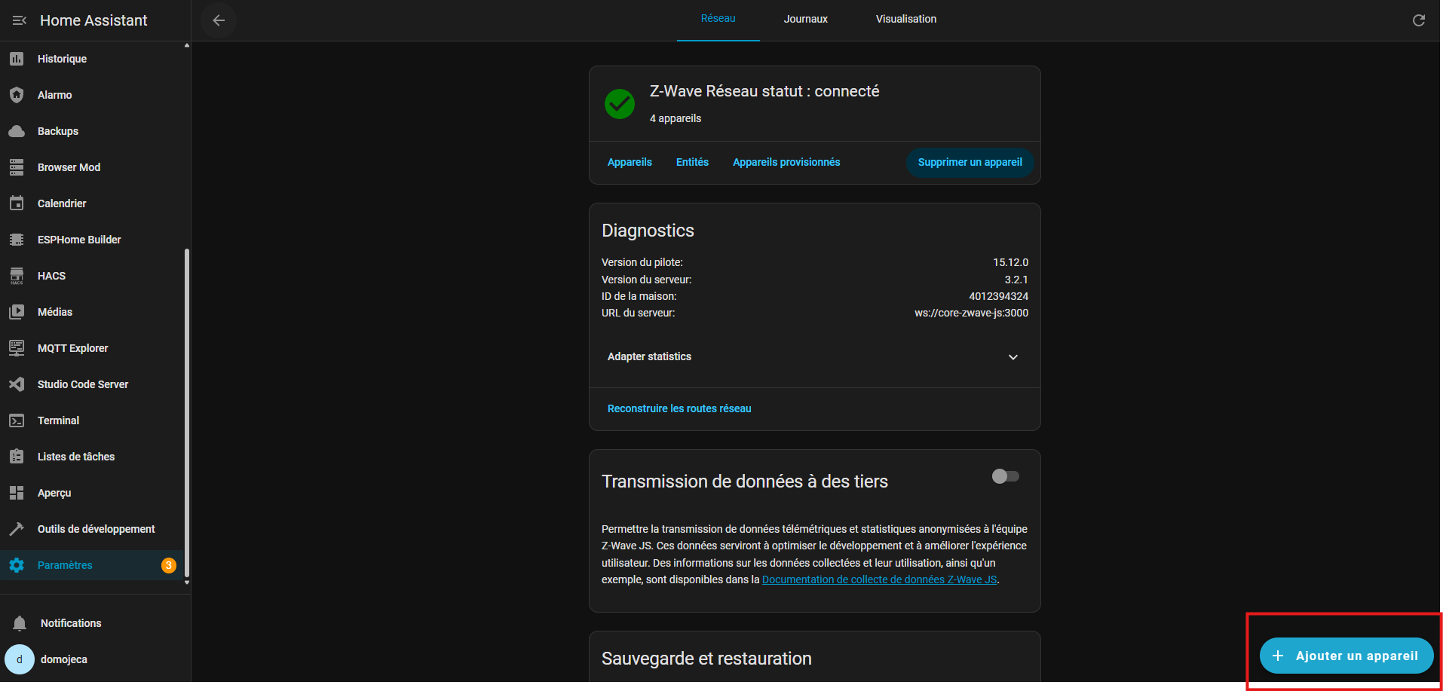Expand the Adapter statistics section
1443x691 pixels.
(x=649, y=356)
